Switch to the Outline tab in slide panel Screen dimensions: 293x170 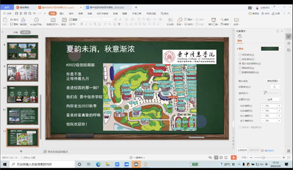15,32
